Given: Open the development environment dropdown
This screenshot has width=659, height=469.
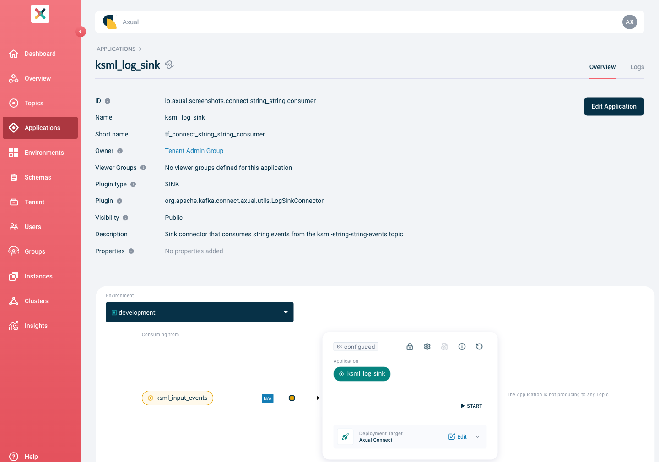Looking at the screenshot, I should tap(200, 312).
